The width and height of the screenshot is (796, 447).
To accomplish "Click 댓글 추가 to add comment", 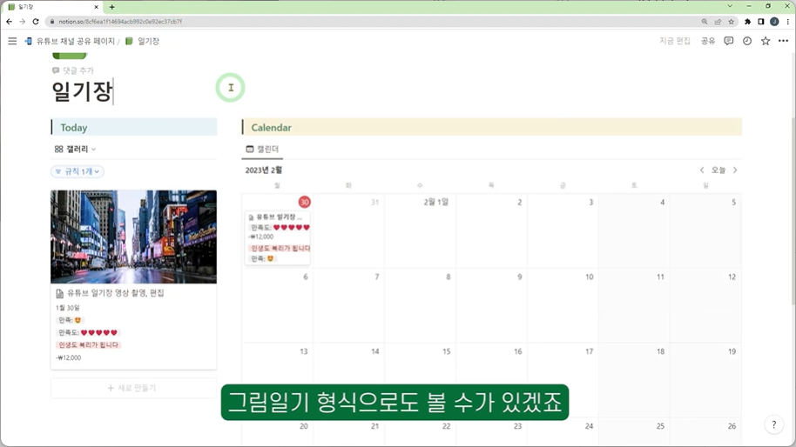I will click(73, 70).
